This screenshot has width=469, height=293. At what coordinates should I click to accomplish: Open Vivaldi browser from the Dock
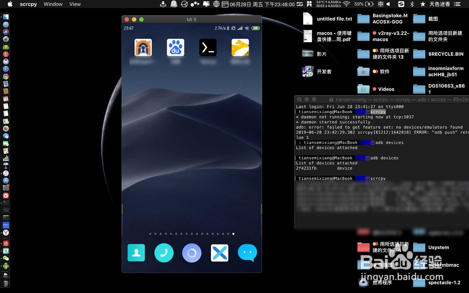pyautogui.click(x=6, y=195)
